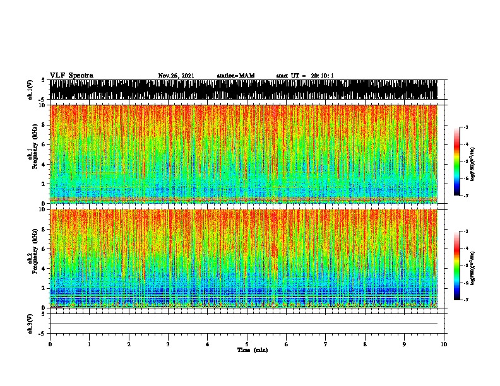Click the ch.1 frequency tick '8'
This screenshot has height=386, width=500.
click(x=44, y=125)
